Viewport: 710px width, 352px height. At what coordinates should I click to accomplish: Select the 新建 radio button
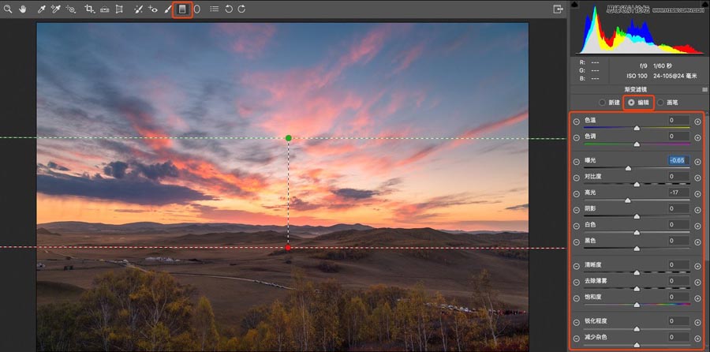point(602,103)
